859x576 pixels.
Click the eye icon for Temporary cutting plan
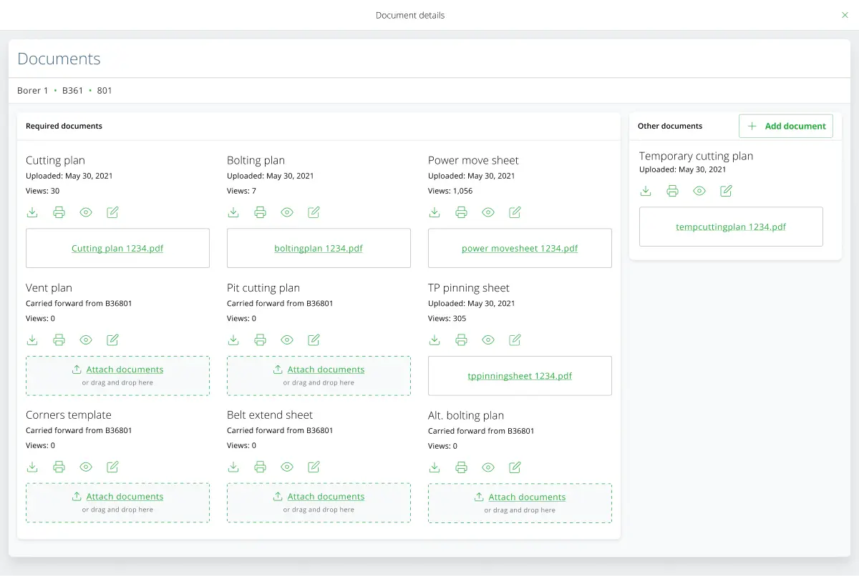click(699, 191)
